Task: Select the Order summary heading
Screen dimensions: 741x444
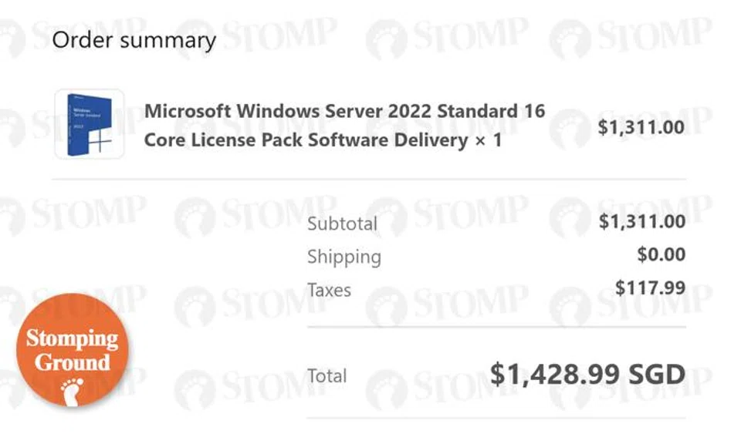Action: pos(134,40)
